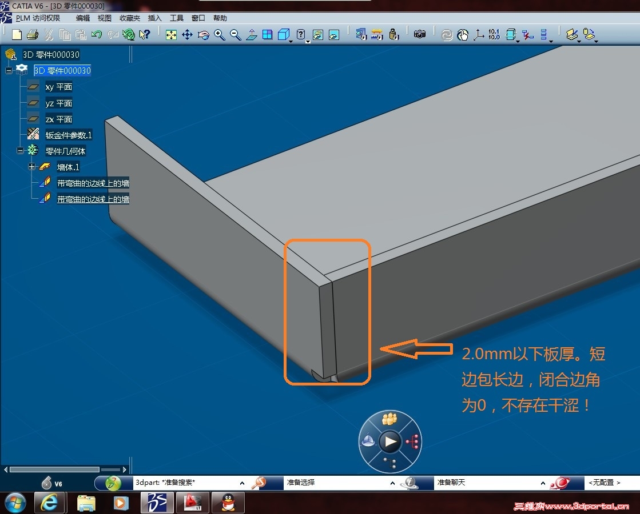The height and width of the screenshot is (514, 640).
Task: Open the PLM 访问权限 menu
Action: 38,18
